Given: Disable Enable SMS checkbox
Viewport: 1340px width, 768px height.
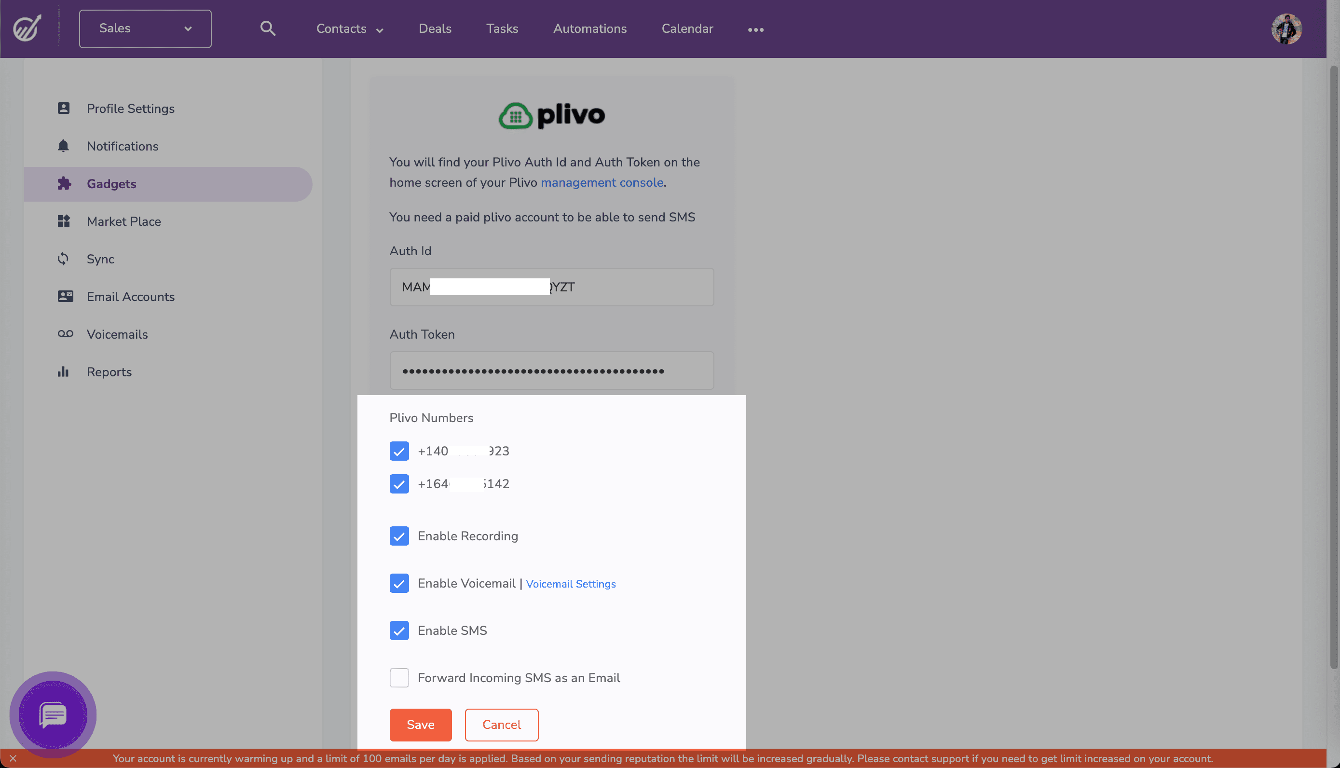Looking at the screenshot, I should (x=398, y=631).
